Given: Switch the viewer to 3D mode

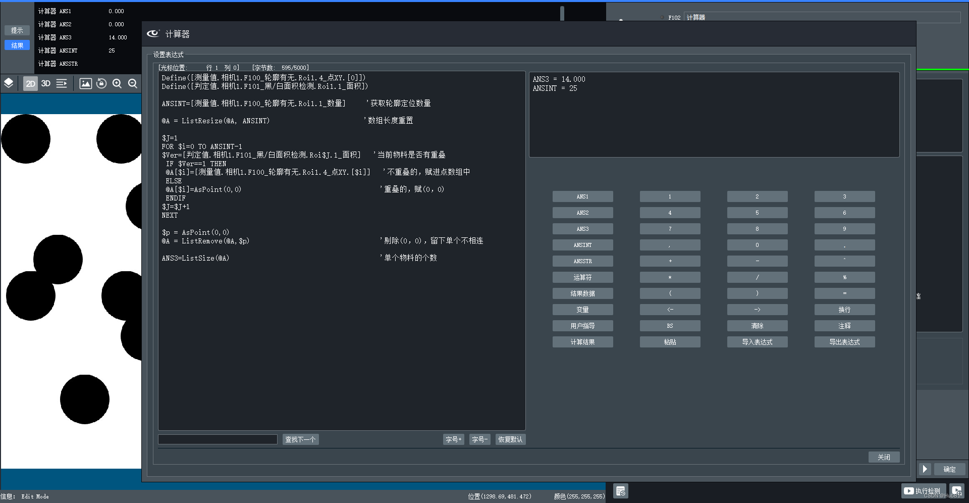Looking at the screenshot, I should 45,83.
